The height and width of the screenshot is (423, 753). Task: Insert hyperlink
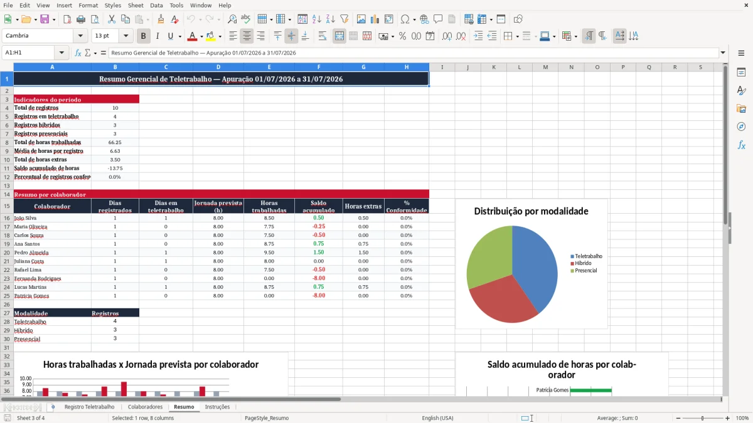[424, 19]
